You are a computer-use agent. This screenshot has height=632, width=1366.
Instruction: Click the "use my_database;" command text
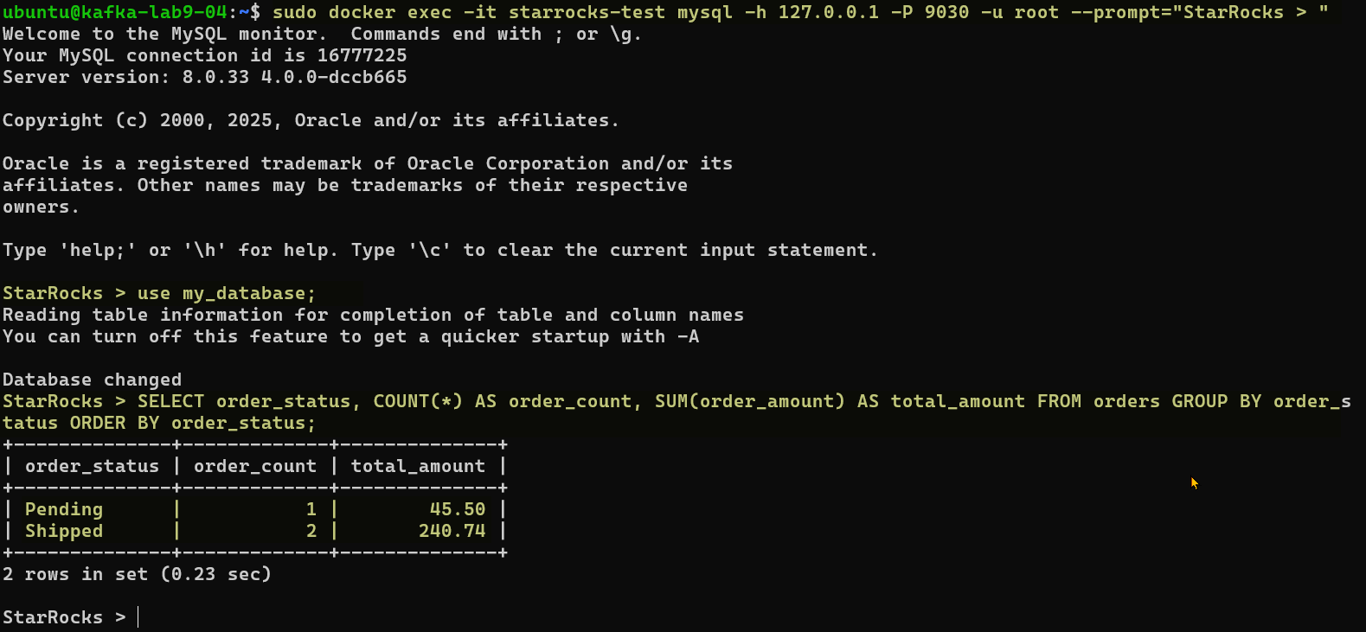pos(227,293)
